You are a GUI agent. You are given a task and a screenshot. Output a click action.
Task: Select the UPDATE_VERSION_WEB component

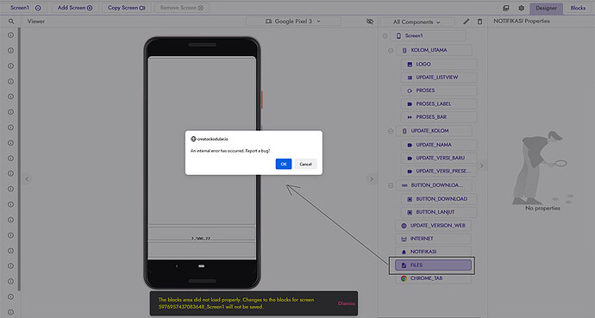click(433, 226)
